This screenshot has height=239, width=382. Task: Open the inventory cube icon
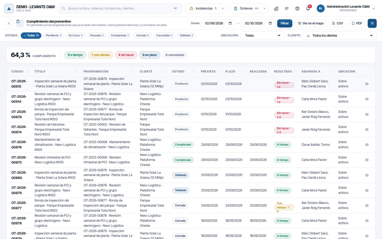click(x=297, y=8)
